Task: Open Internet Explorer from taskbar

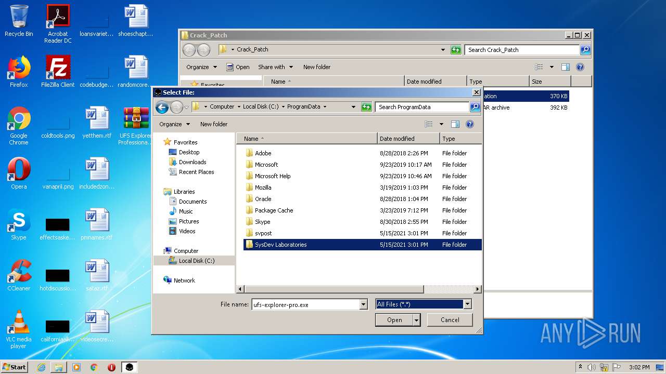Action: pyautogui.click(x=41, y=367)
